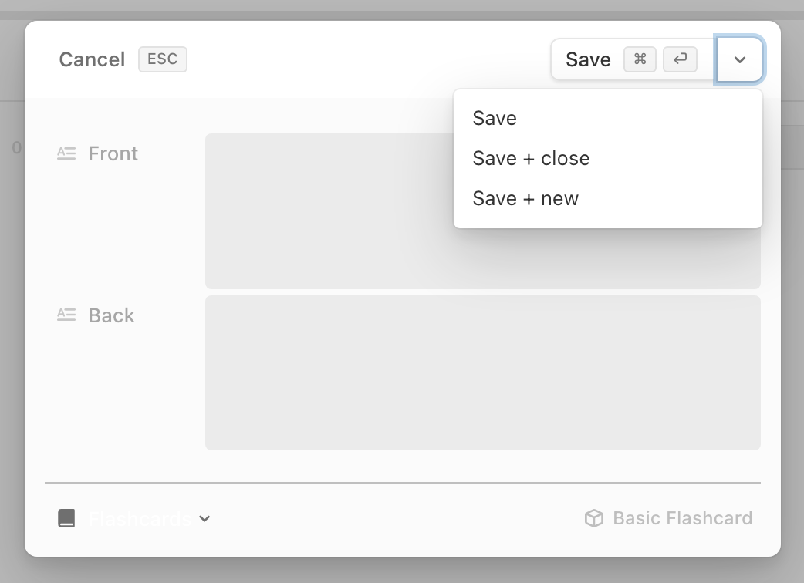804x583 pixels.
Task: Click the book deck icon
Action: [x=67, y=518]
